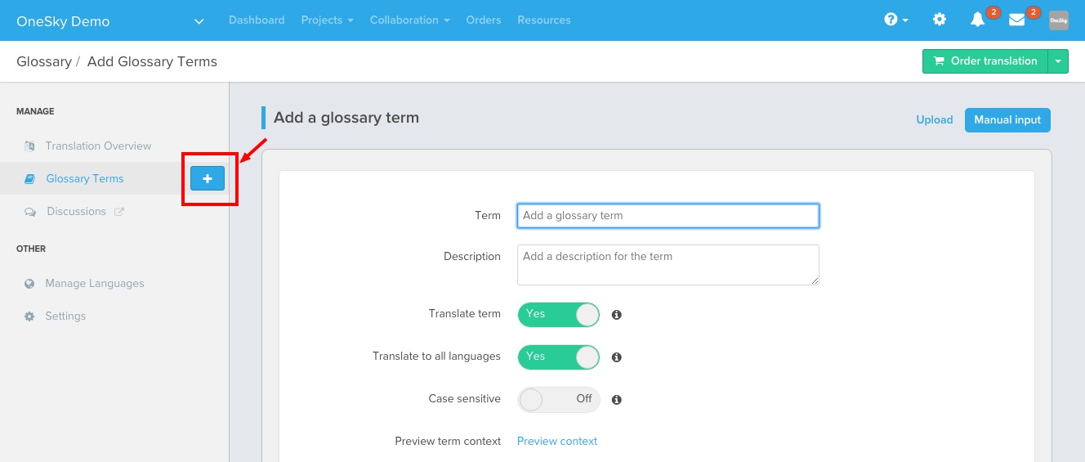1085x462 pixels.
Task: Open the notifications bell icon
Action: click(977, 20)
